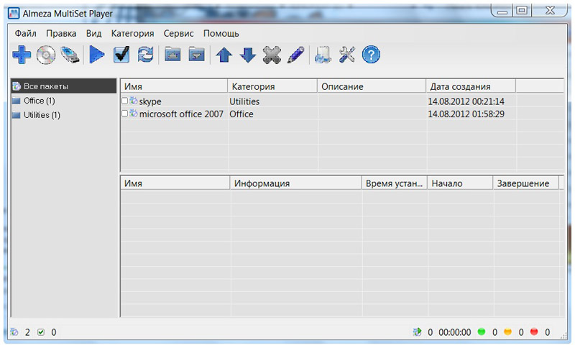Move package down with blue down arrow
The width and height of the screenshot is (575, 348).
pyautogui.click(x=248, y=55)
